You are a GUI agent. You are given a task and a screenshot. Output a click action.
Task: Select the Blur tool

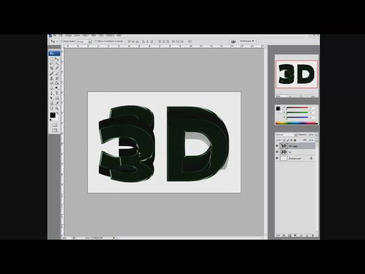click(x=52, y=88)
